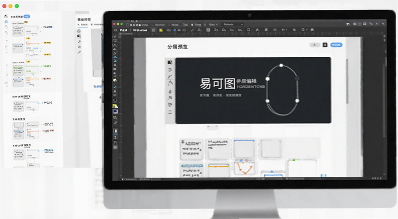Screen dimensions: 398x219
Task: Select the first tool icon beside the 易可图 banner
Action: coord(170,62)
